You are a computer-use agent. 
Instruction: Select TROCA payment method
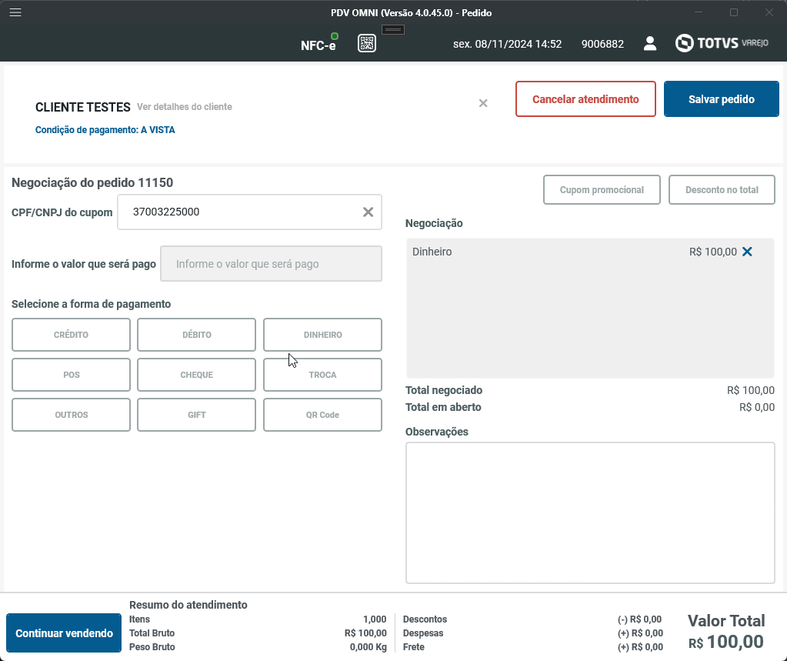pyautogui.click(x=323, y=375)
